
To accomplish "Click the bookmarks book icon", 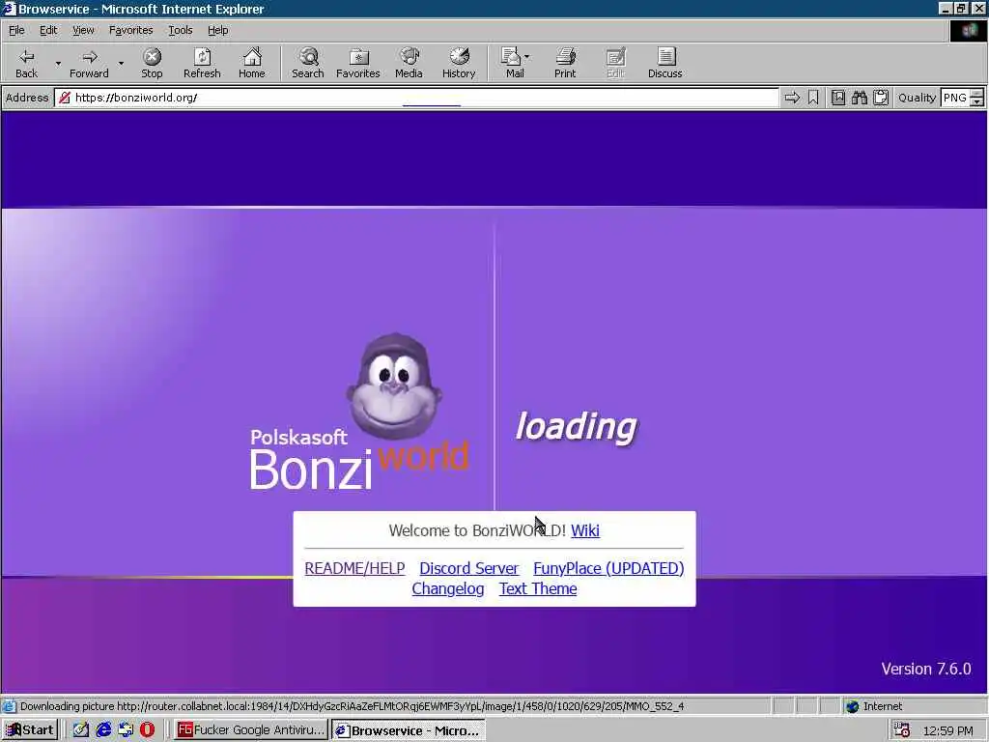I will pos(837,98).
